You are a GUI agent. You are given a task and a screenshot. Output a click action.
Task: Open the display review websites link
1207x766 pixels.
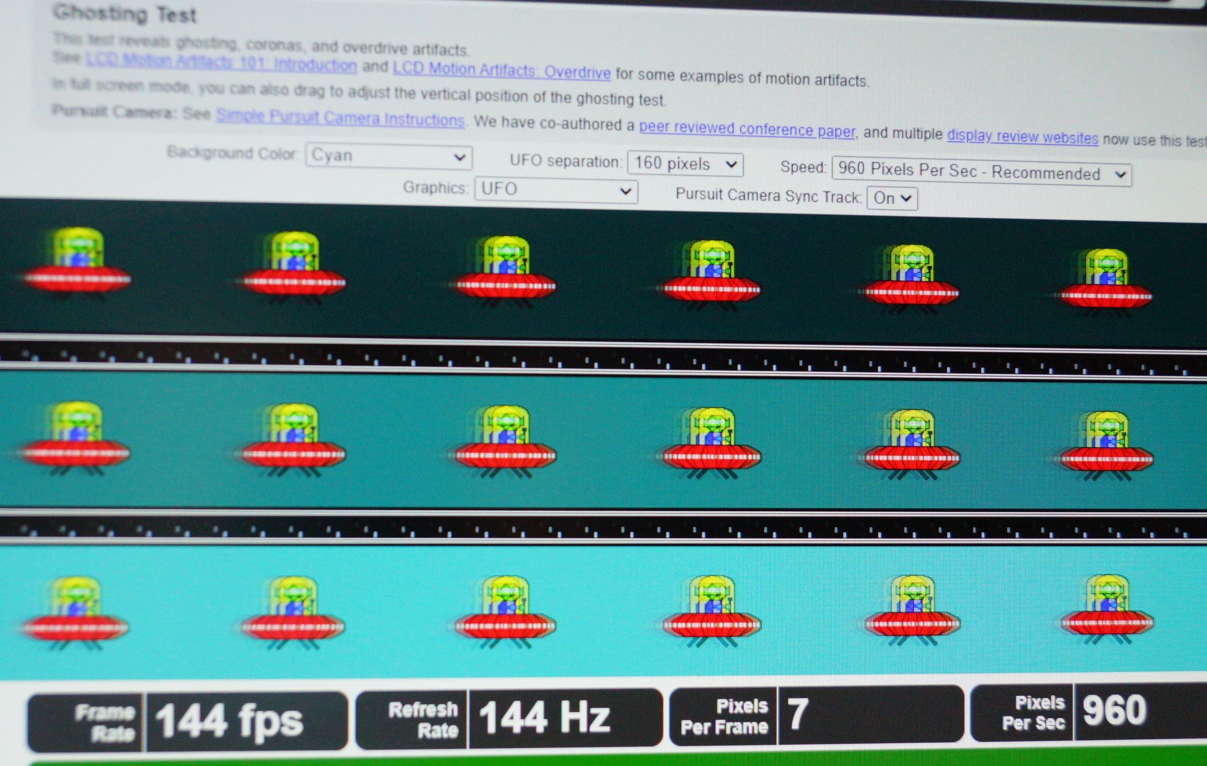pos(1022,137)
